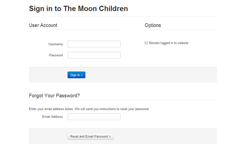Click the Reset and Email Password button
Screen dimensions: 247x152
click(x=90, y=137)
